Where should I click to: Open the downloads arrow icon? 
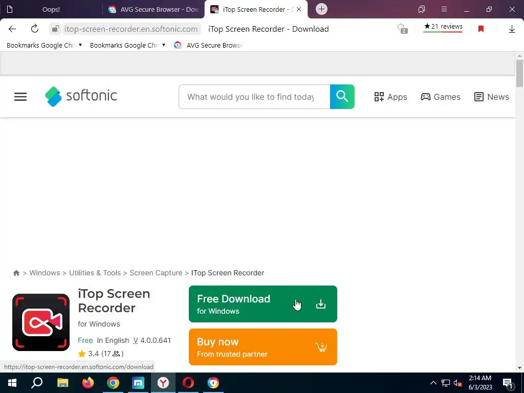pos(512,29)
